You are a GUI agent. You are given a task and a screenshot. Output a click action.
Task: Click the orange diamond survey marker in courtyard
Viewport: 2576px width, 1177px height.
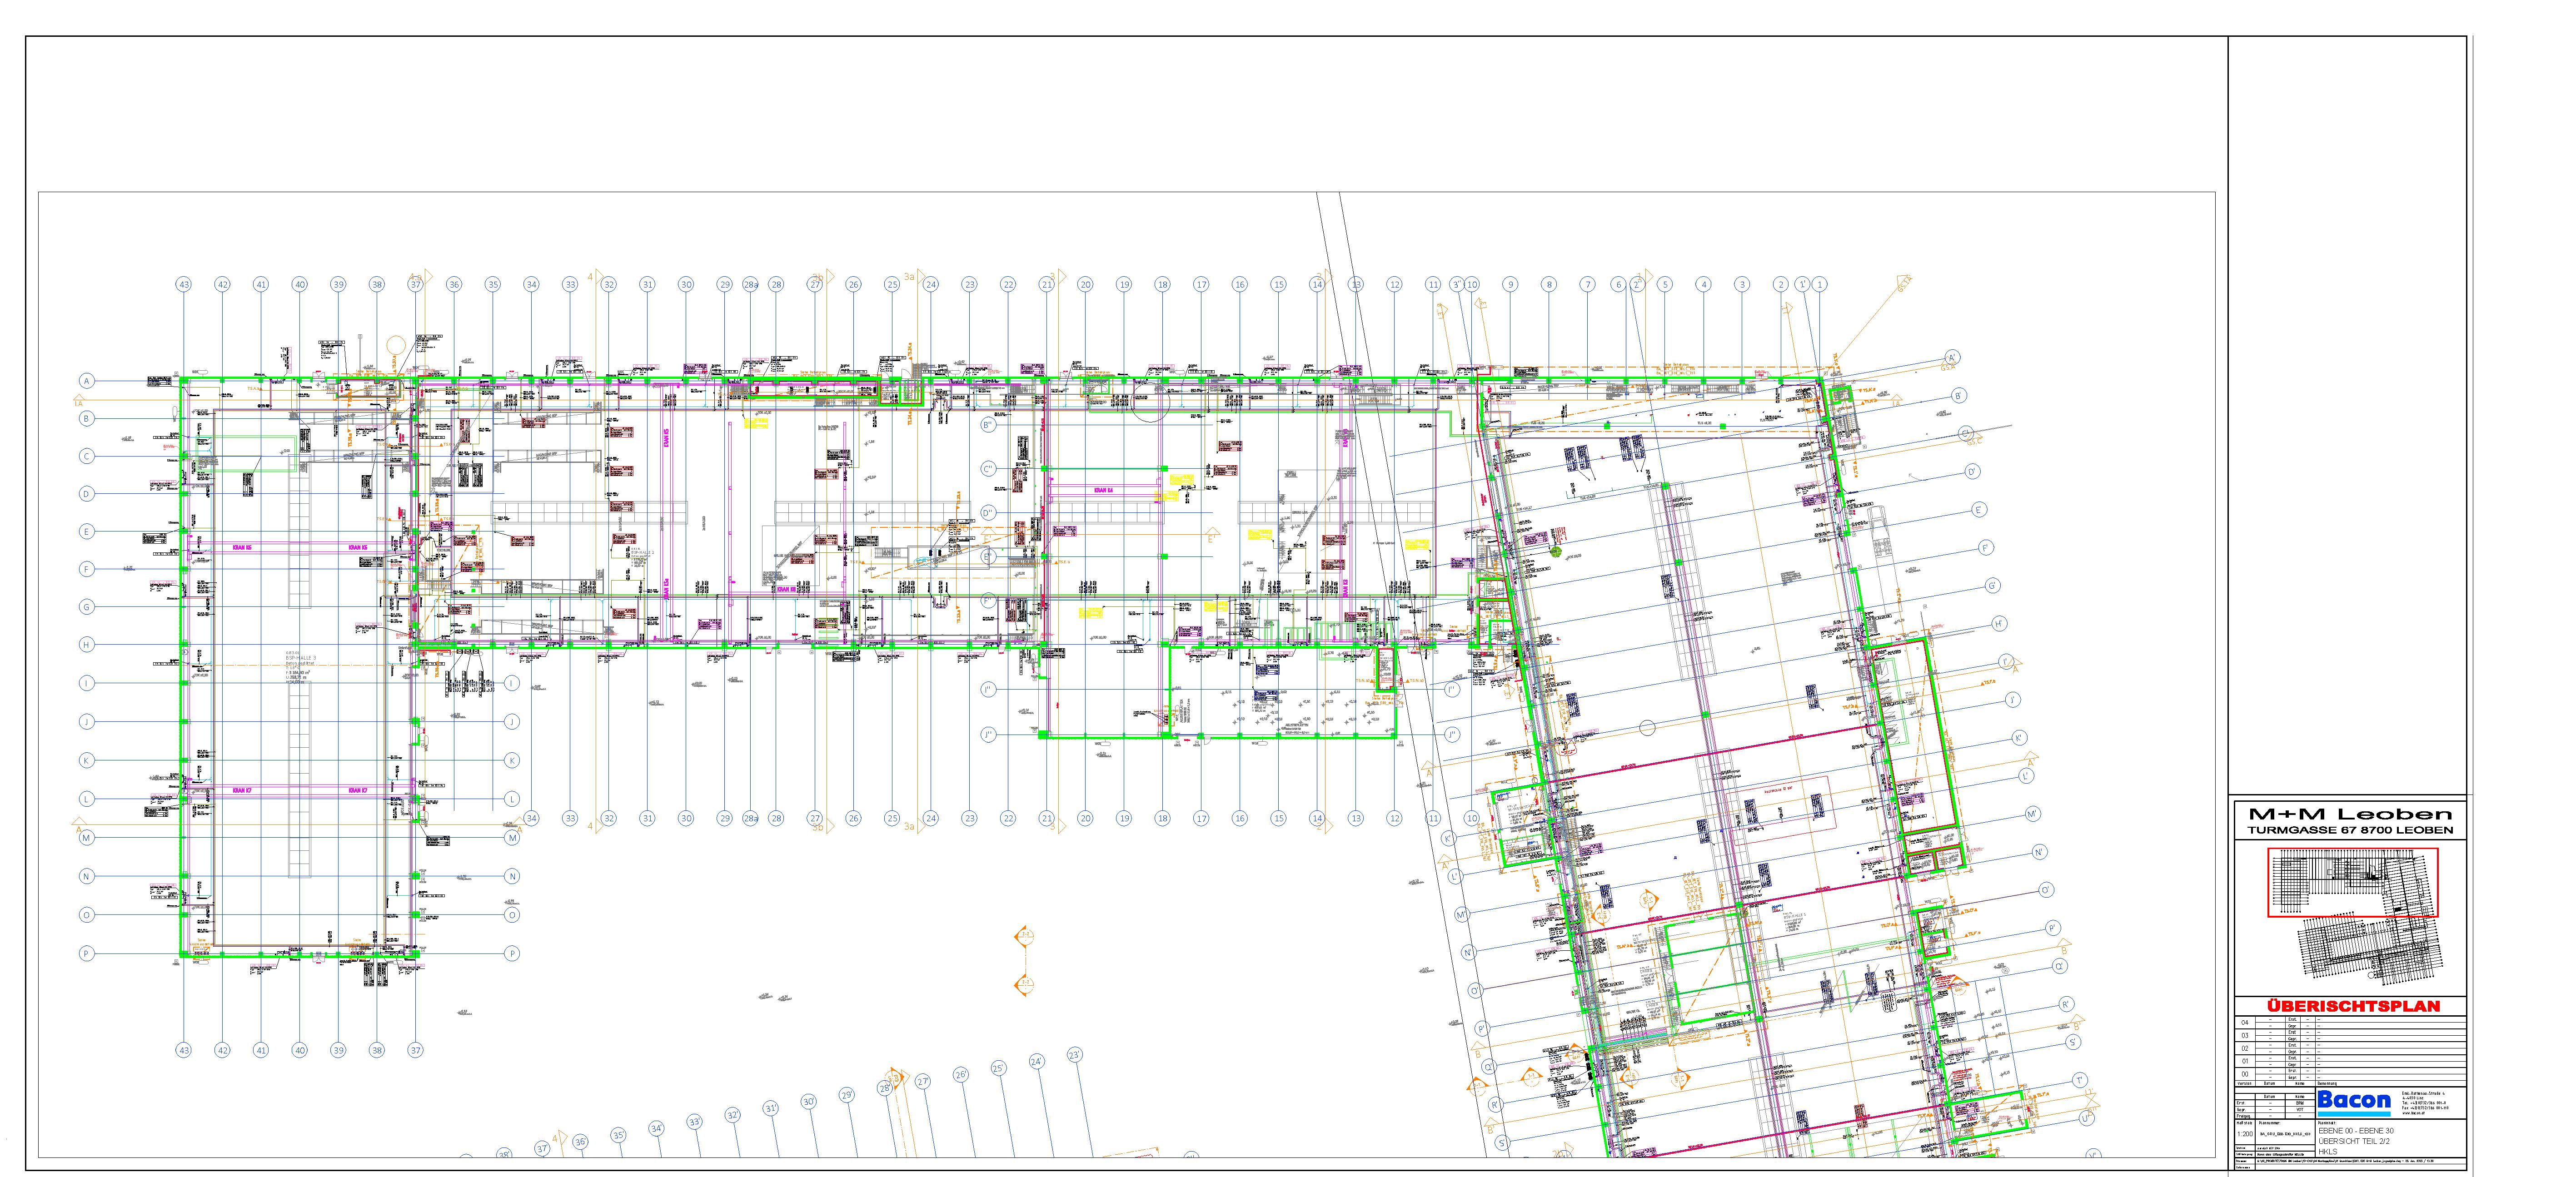1024,937
